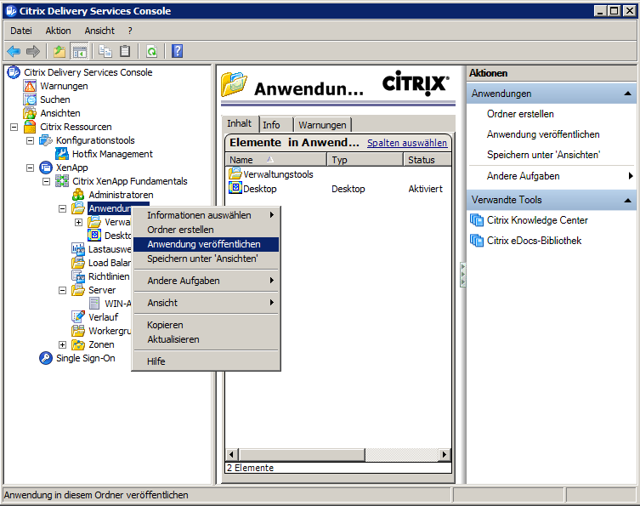
Task: Sort list by the Typ column header
Action: click(x=365, y=160)
